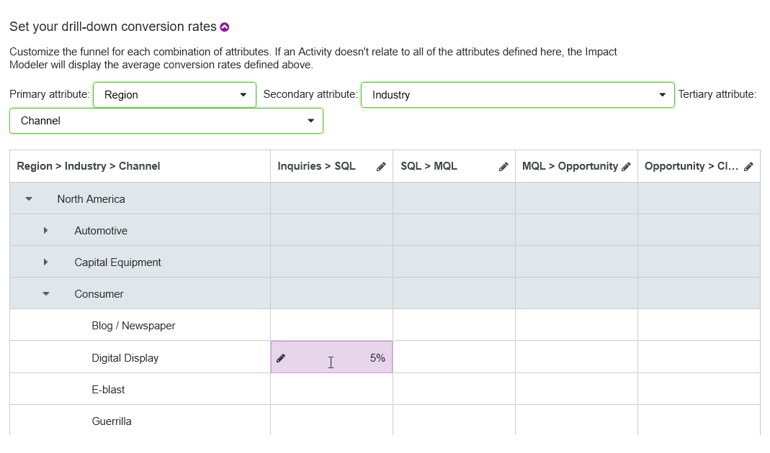Image resolution: width=770 pixels, height=453 pixels.
Task: Click Digital Display SQL > MQL cell
Action: pos(454,357)
